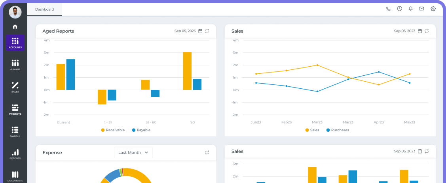This screenshot has height=183, width=446.
Task: Click the Current Receivable bar
Action: pyautogui.click(x=61, y=77)
